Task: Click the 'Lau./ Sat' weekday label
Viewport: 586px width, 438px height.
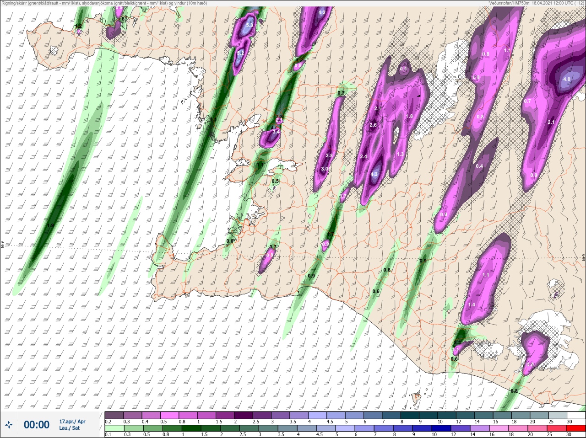Action: tap(69, 428)
